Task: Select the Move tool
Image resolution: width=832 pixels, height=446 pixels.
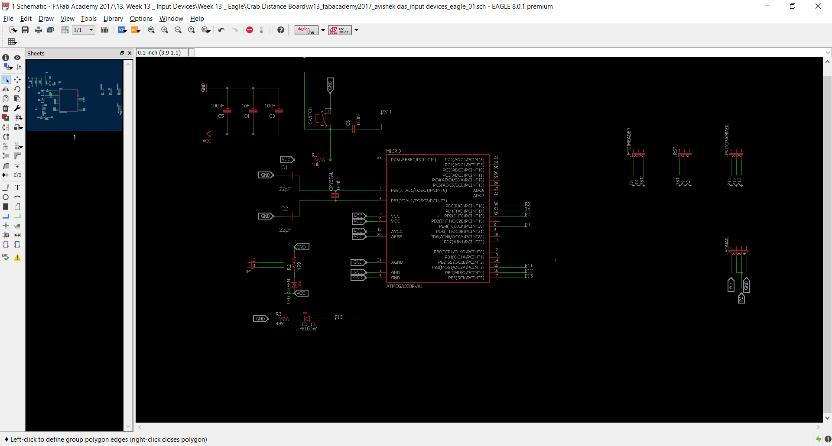Action: [x=17, y=80]
